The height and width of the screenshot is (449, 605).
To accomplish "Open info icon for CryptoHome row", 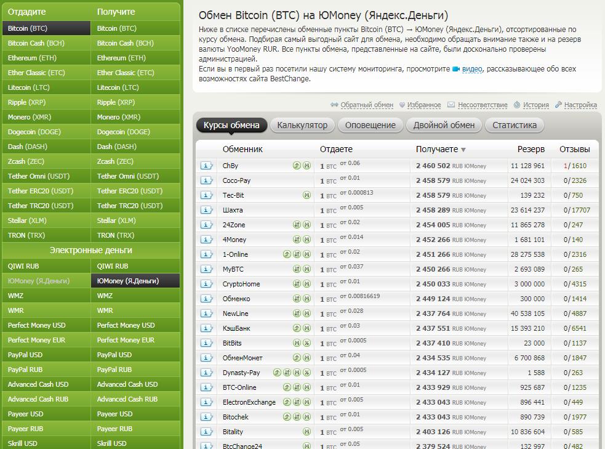I will coord(206,284).
